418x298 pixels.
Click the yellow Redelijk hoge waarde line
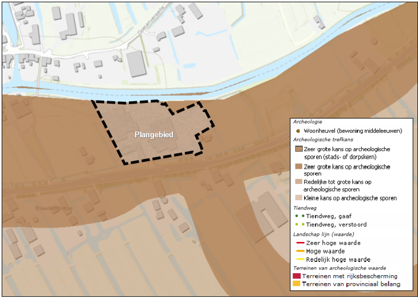click(x=300, y=259)
